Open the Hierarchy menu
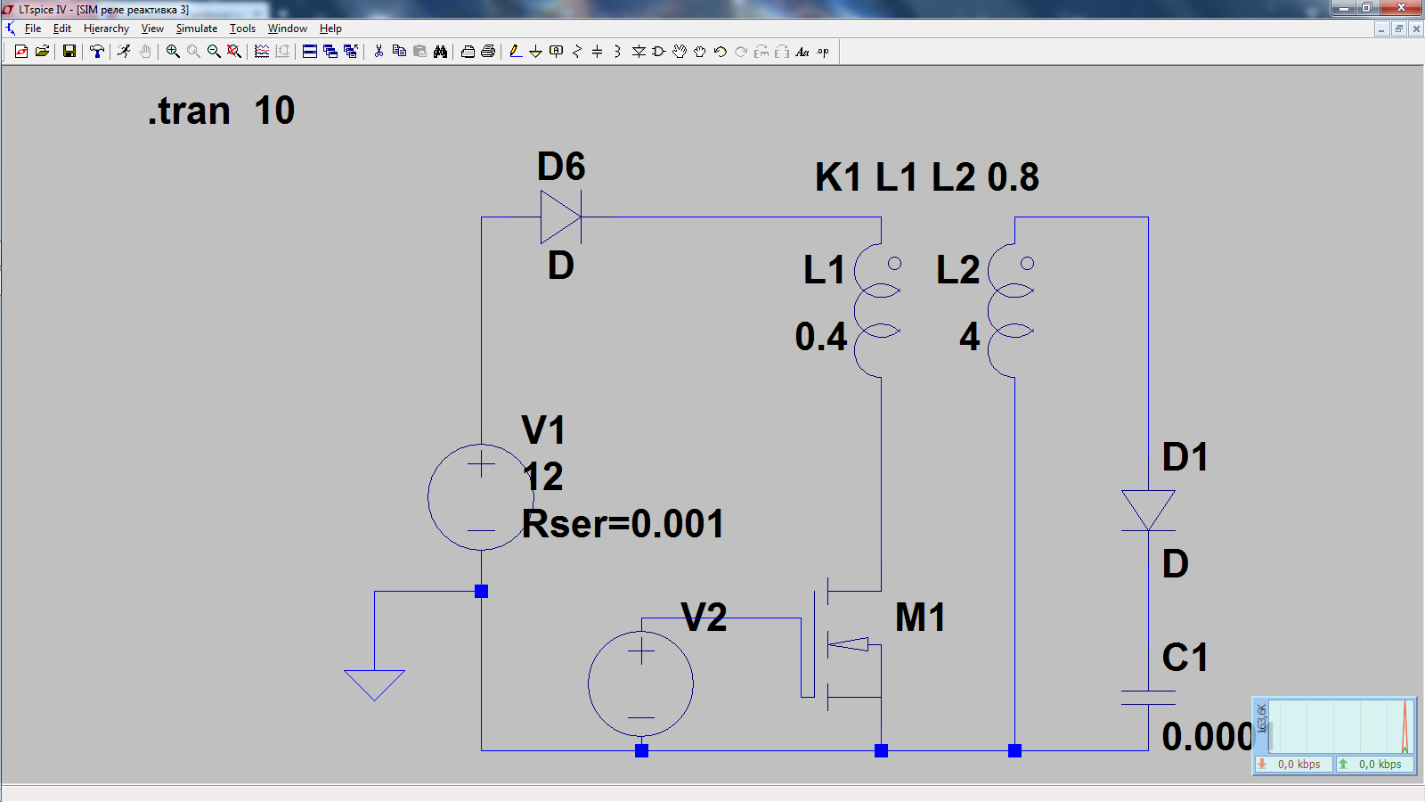 [106, 29]
